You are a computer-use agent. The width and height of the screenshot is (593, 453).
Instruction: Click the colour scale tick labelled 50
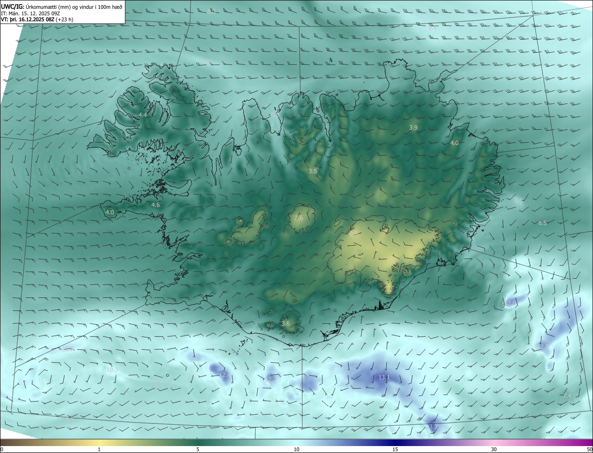tap(589, 449)
